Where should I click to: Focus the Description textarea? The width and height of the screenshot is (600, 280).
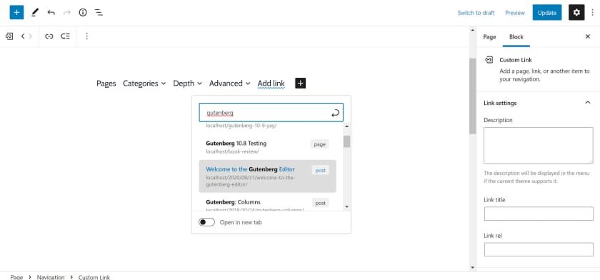(x=539, y=145)
